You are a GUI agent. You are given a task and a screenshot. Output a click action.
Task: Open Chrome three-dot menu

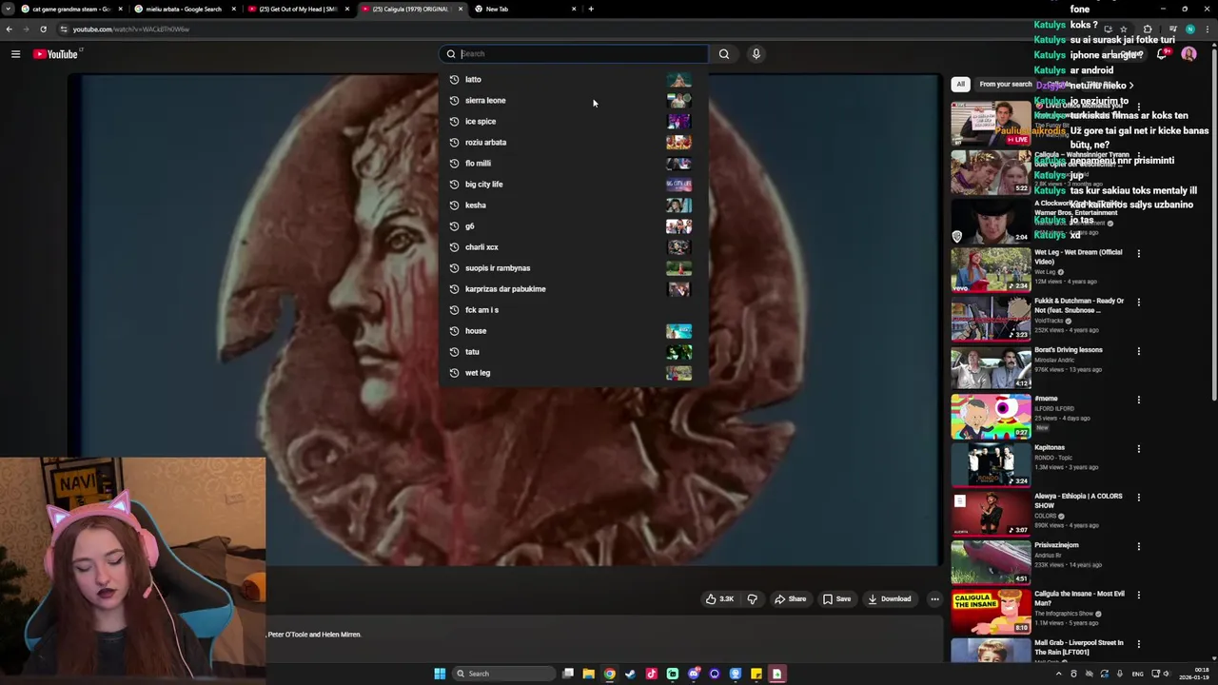(1208, 29)
